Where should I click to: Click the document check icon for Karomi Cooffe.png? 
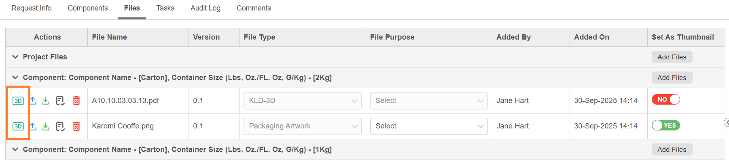(x=60, y=126)
